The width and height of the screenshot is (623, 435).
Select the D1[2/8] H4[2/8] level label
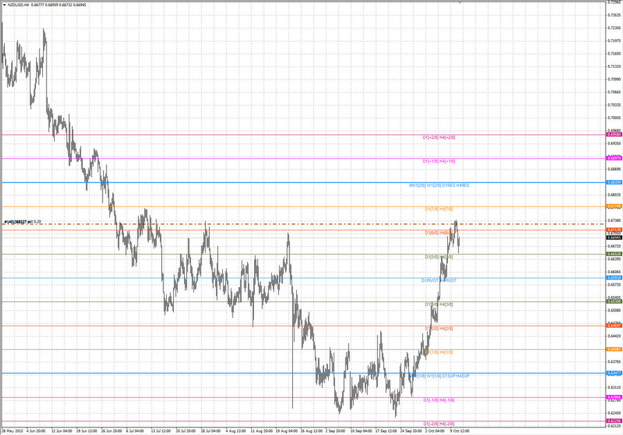coord(439,328)
